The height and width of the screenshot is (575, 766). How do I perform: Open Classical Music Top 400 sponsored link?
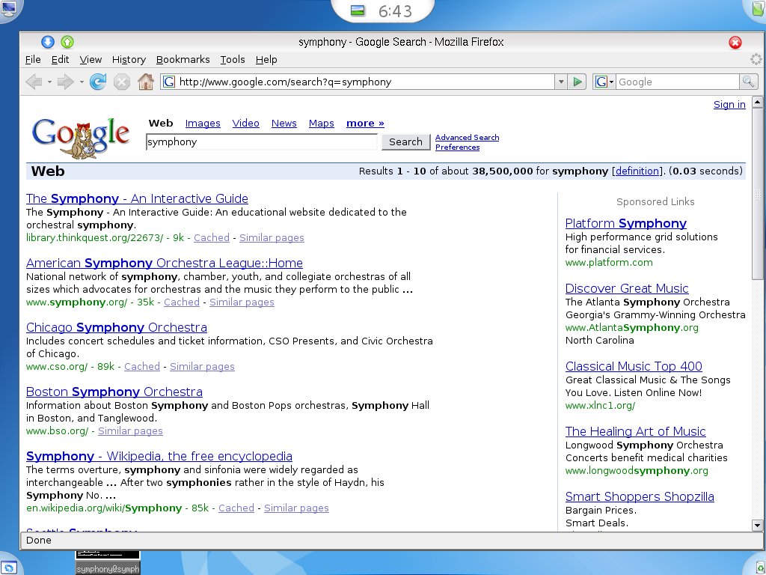[x=634, y=366]
